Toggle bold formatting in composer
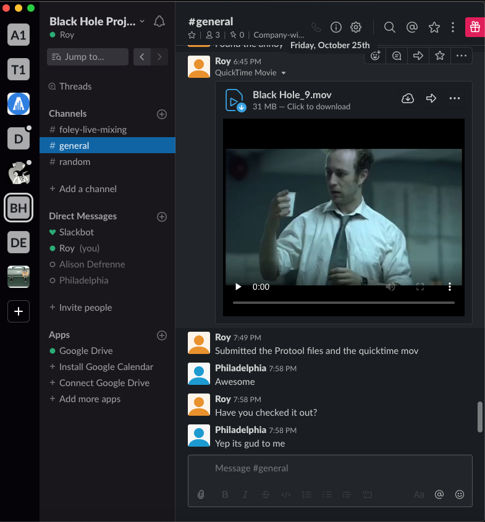 pos(225,495)
